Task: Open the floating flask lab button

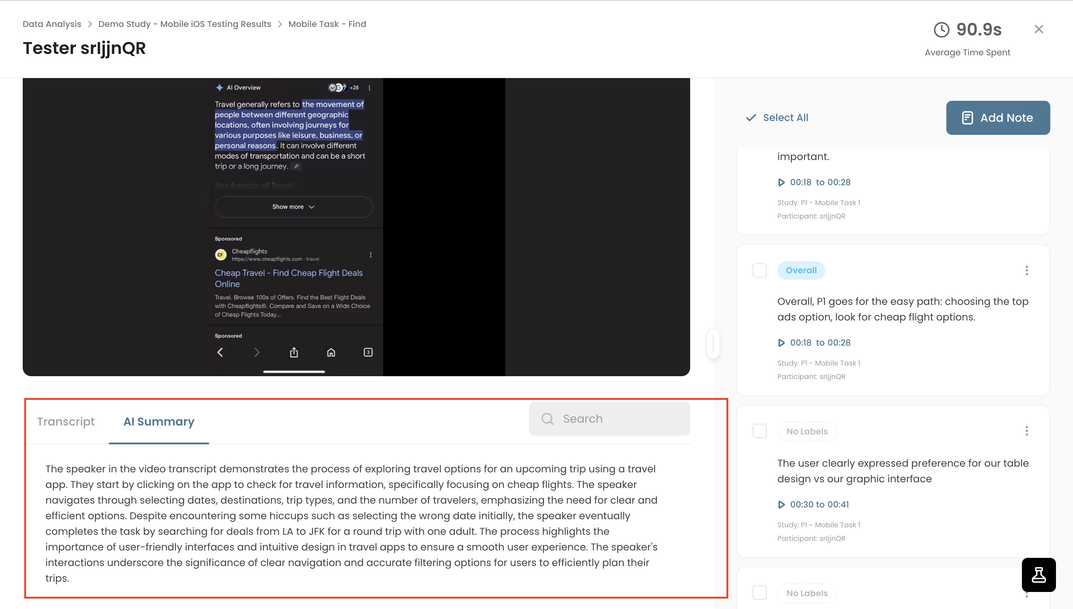Action: point(1038,575)
